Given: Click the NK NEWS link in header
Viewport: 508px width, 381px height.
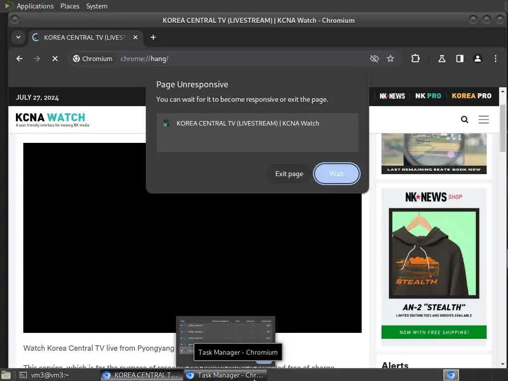Looking at the screenshot, I should click(392, 96).
